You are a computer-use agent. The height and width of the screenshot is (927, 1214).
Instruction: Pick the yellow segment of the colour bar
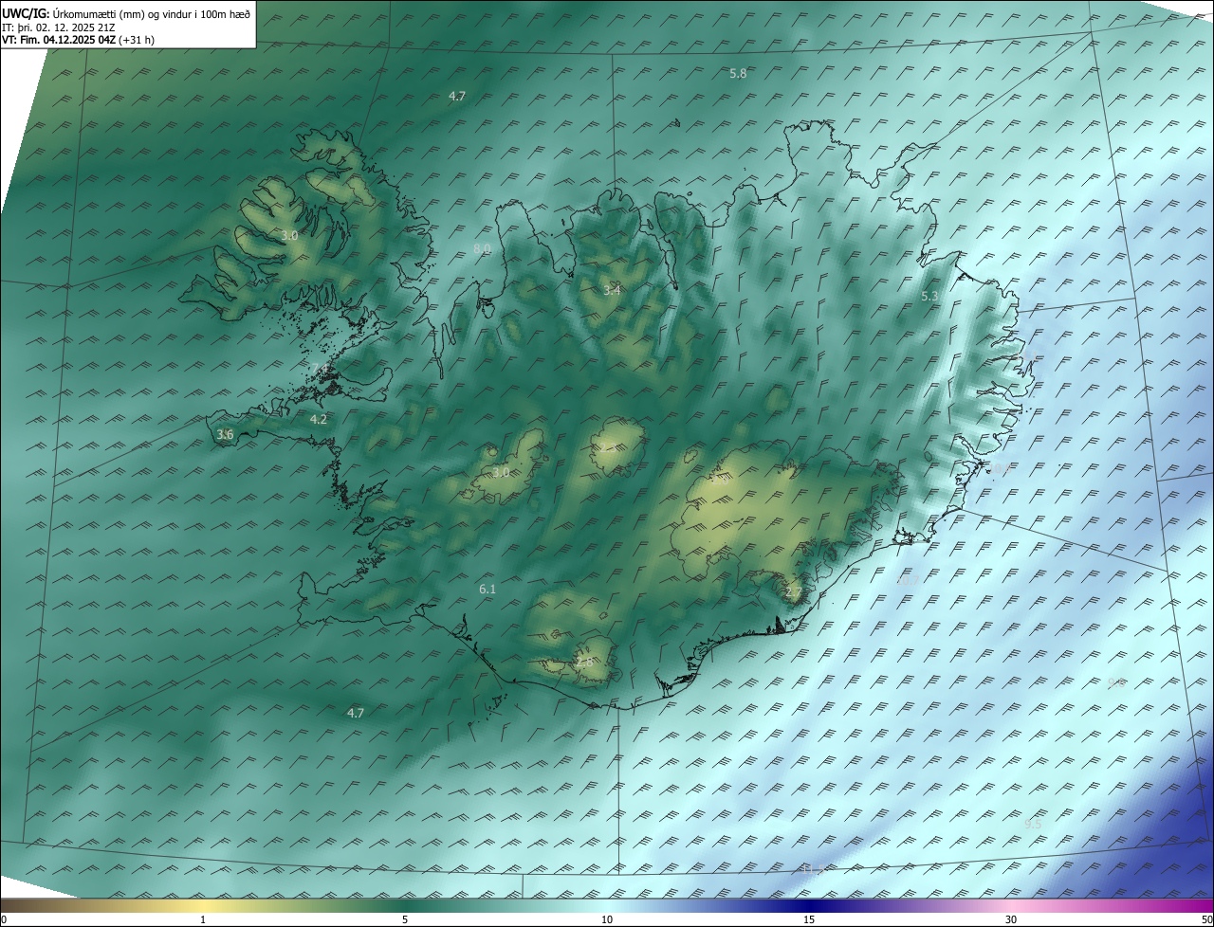coord(203,906)
